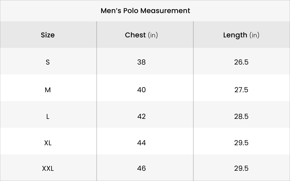This screenshot has width=290, height=181.
Task: Select chest value 40
Action: click(141, 90)
